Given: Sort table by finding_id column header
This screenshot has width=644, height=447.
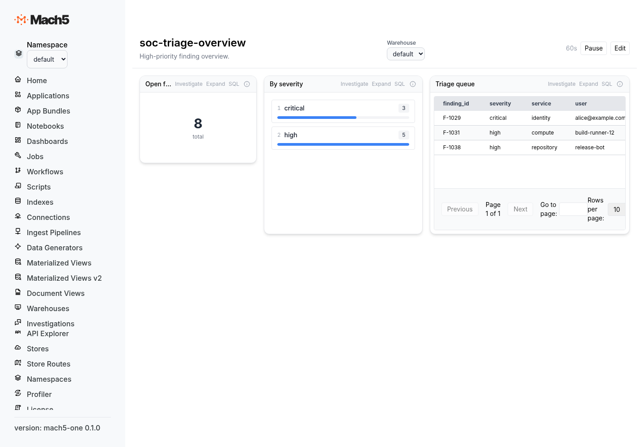Looking at the screenshot, I should coord(456,104).
